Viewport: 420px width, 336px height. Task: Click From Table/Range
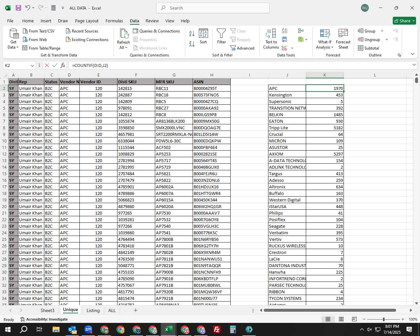pos(41,48)
